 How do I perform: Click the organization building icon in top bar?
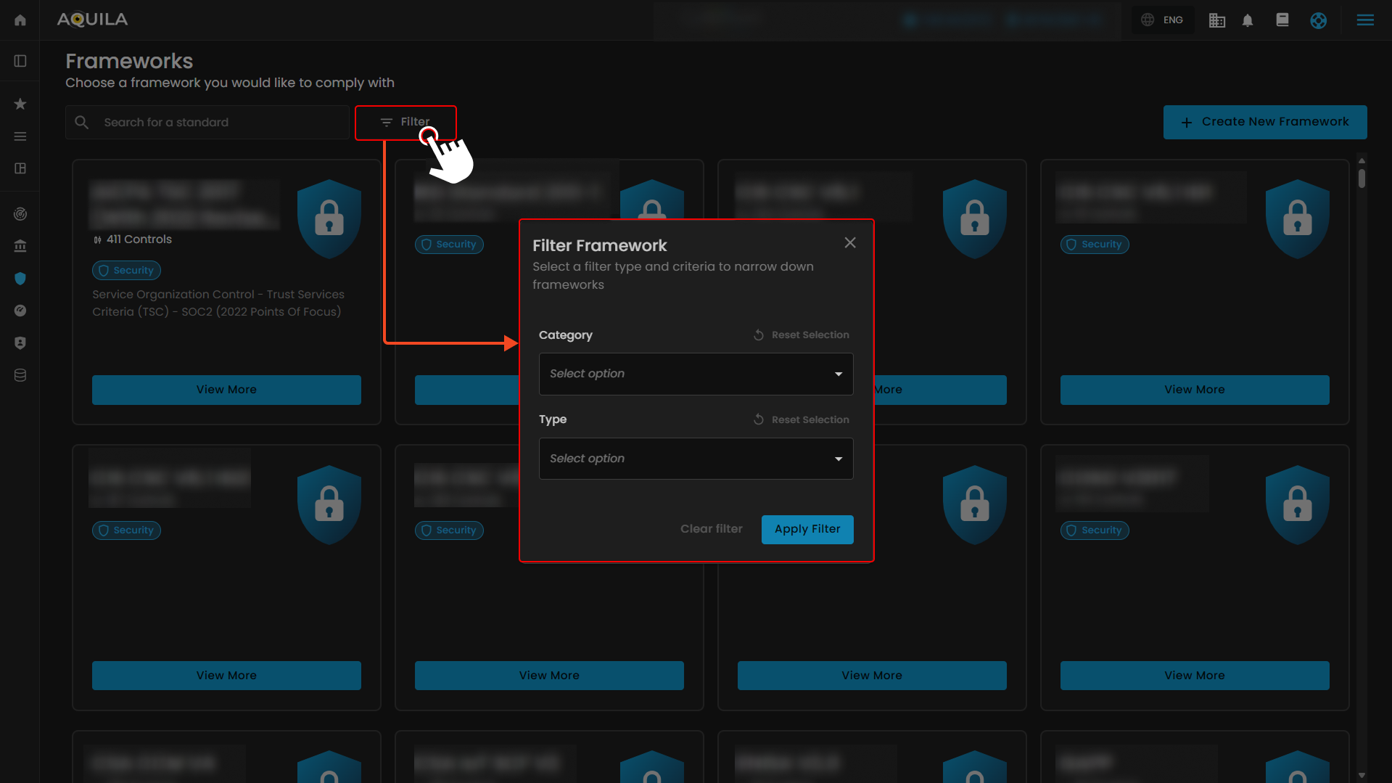coord(1216,20)
